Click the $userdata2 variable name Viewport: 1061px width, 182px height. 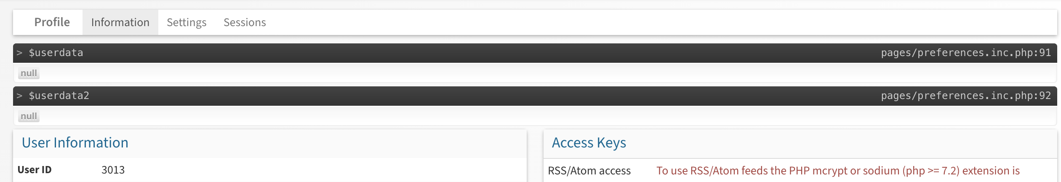(x=59, y=96)
